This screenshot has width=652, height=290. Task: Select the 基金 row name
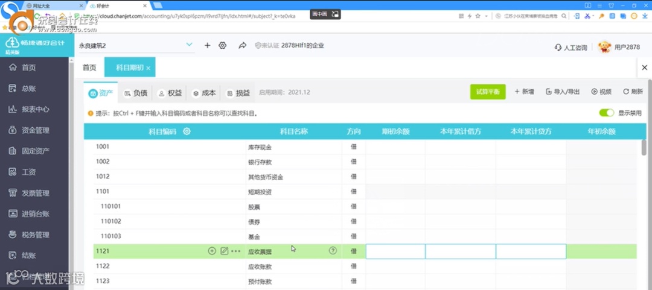pos(254,237)
